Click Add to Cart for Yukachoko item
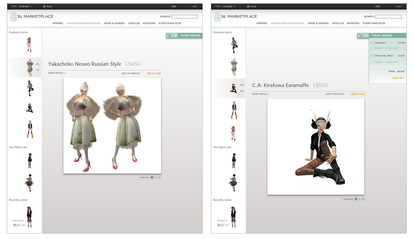The width and height of the screenshot is (414, 239). pos(154,73)
